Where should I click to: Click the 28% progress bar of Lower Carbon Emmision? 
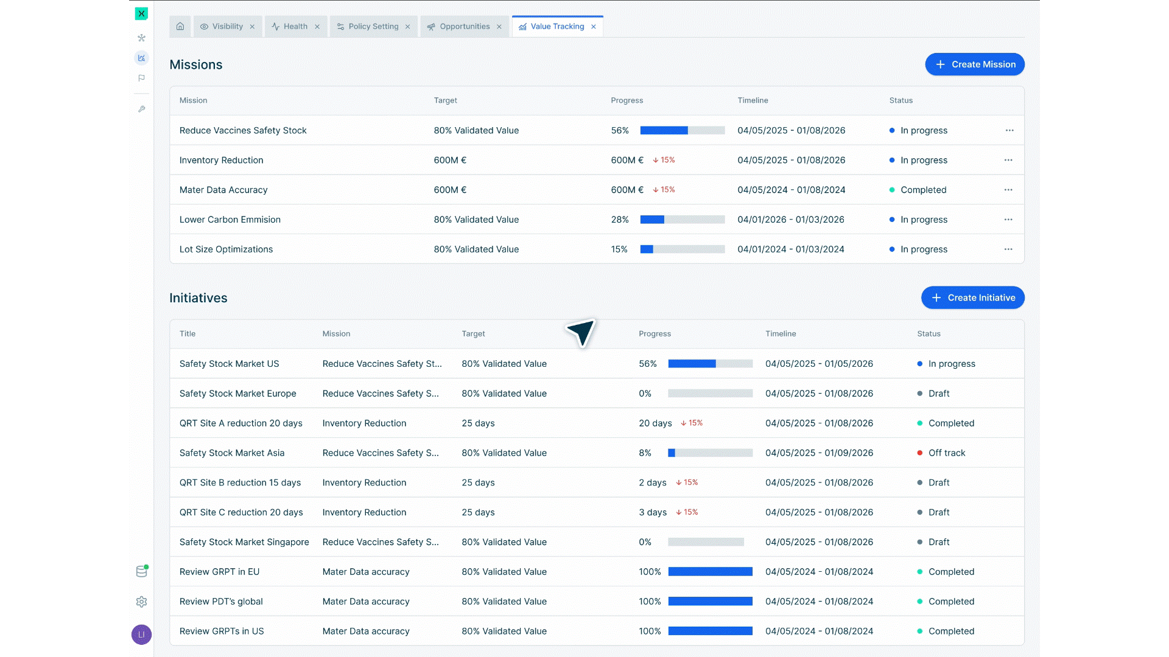[x=683, y=220]
